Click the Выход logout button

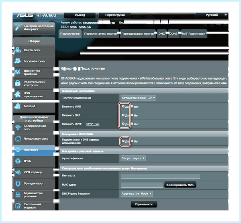click(x=80, y=15)
